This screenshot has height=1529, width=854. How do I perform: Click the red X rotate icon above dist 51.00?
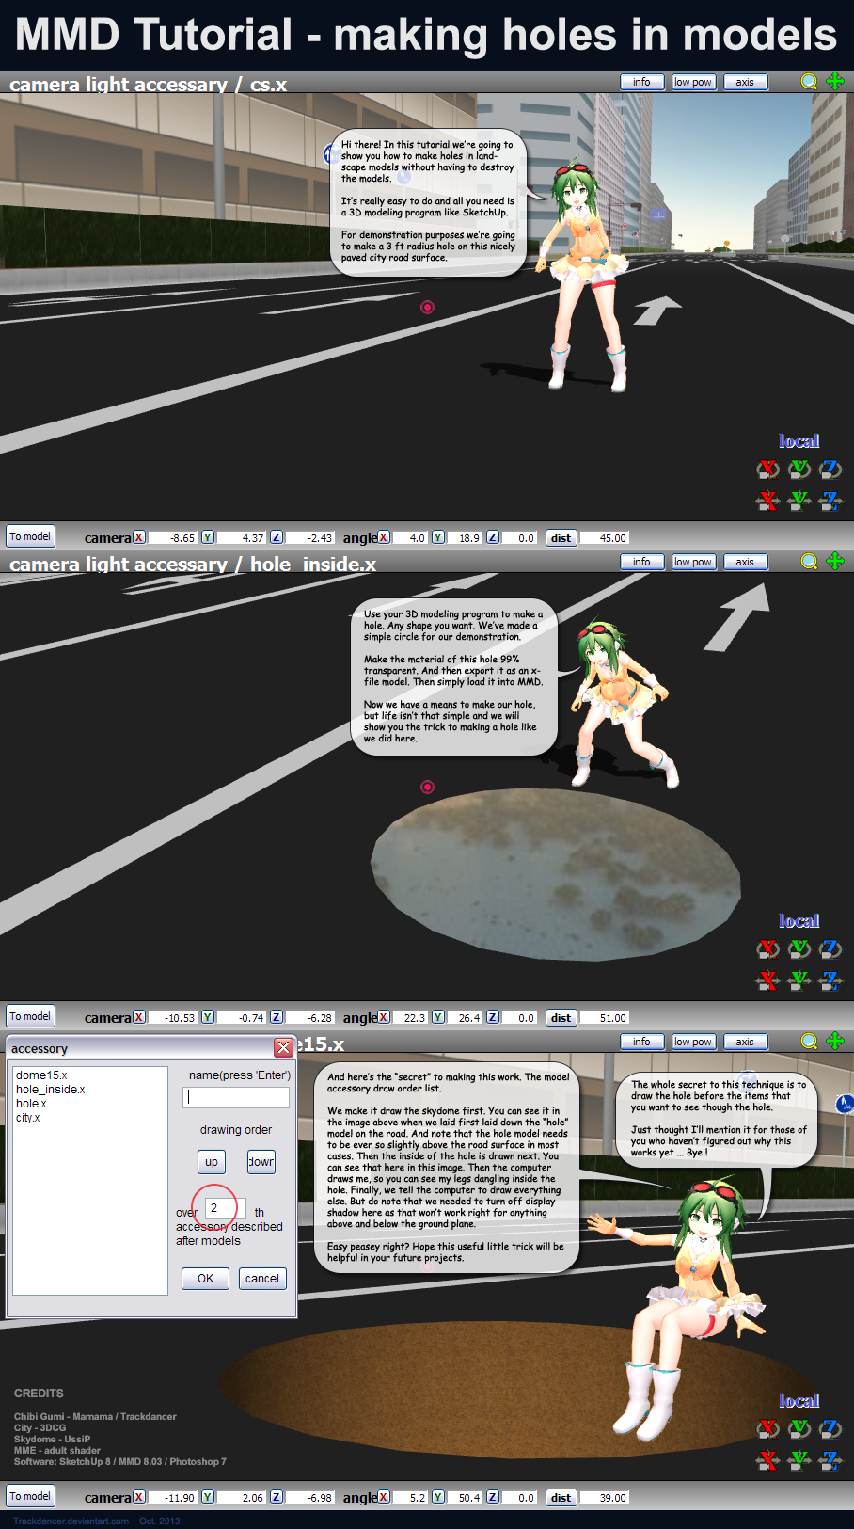click(768, 948)
